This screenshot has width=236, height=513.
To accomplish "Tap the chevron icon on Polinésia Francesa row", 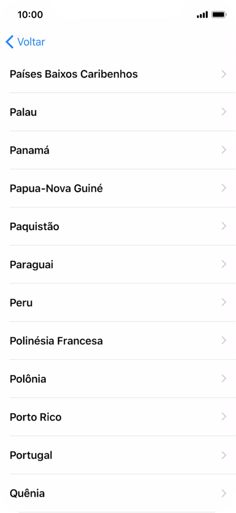I will pos(224,341).
